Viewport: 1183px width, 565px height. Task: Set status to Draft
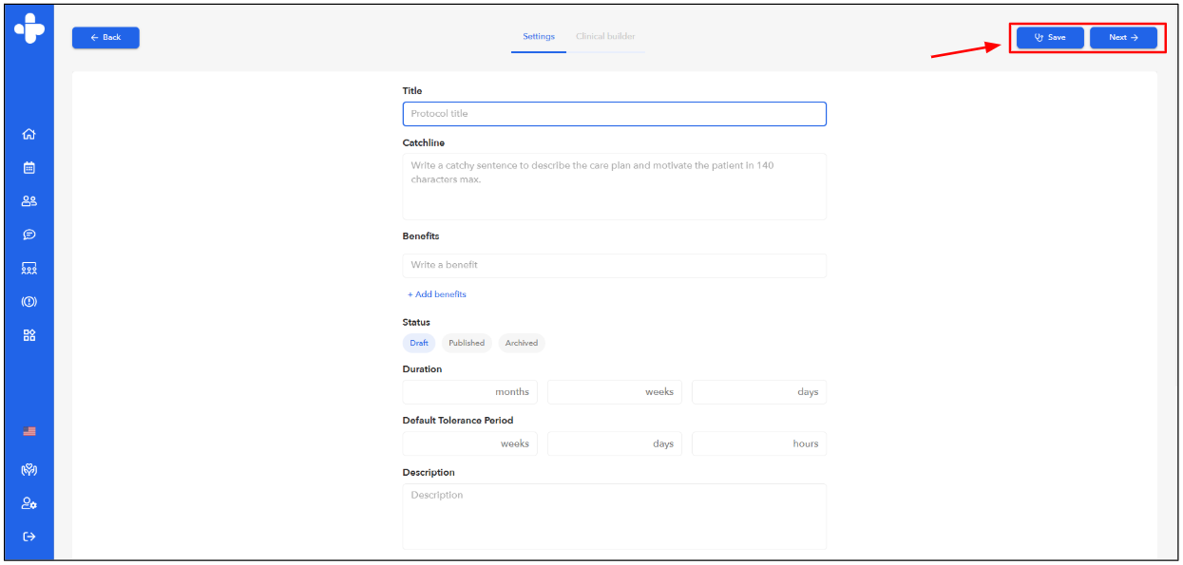pos(419,343)
